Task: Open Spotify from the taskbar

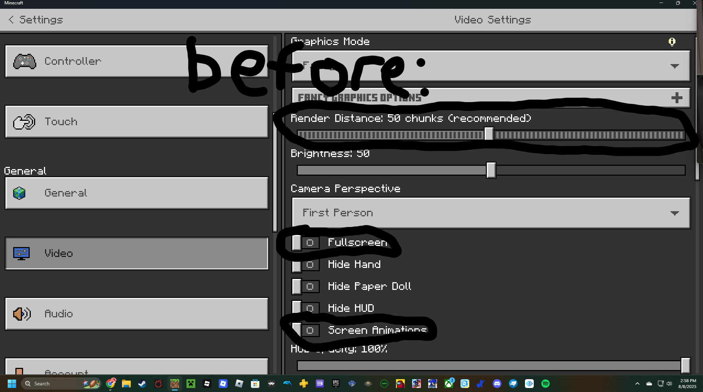Action: [x=545, y=384]
